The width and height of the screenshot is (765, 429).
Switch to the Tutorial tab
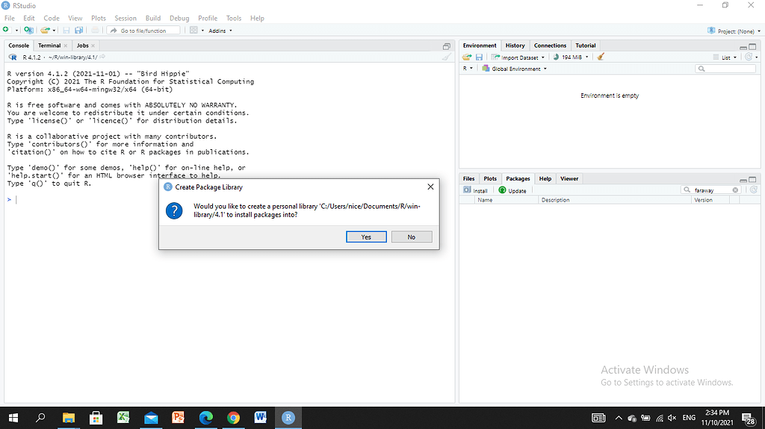[586, 46]
